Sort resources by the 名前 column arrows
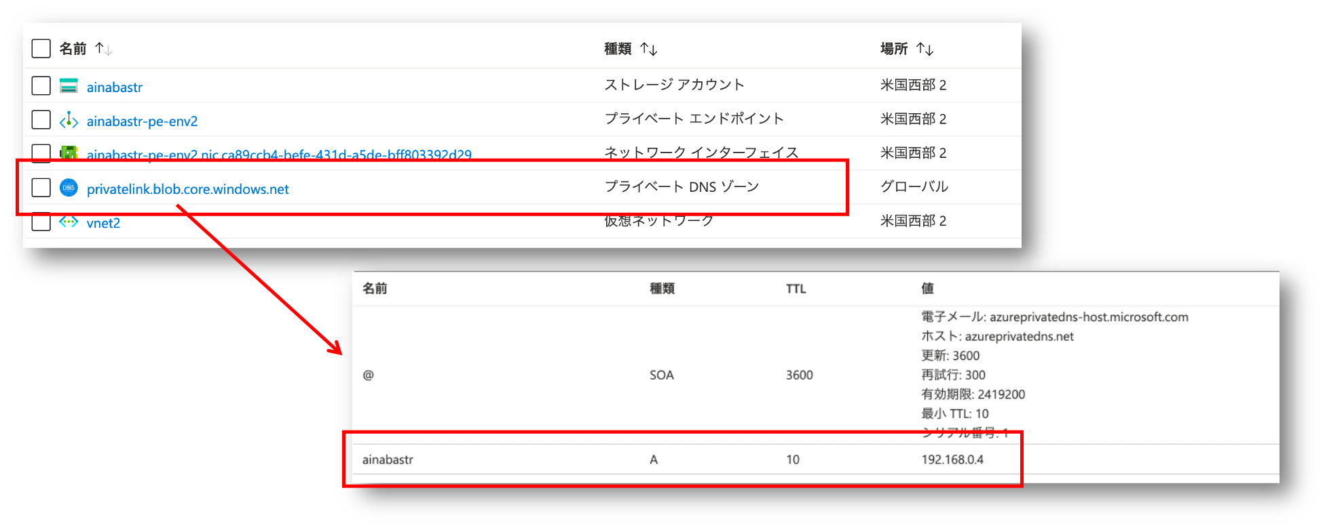 point(103,49)
